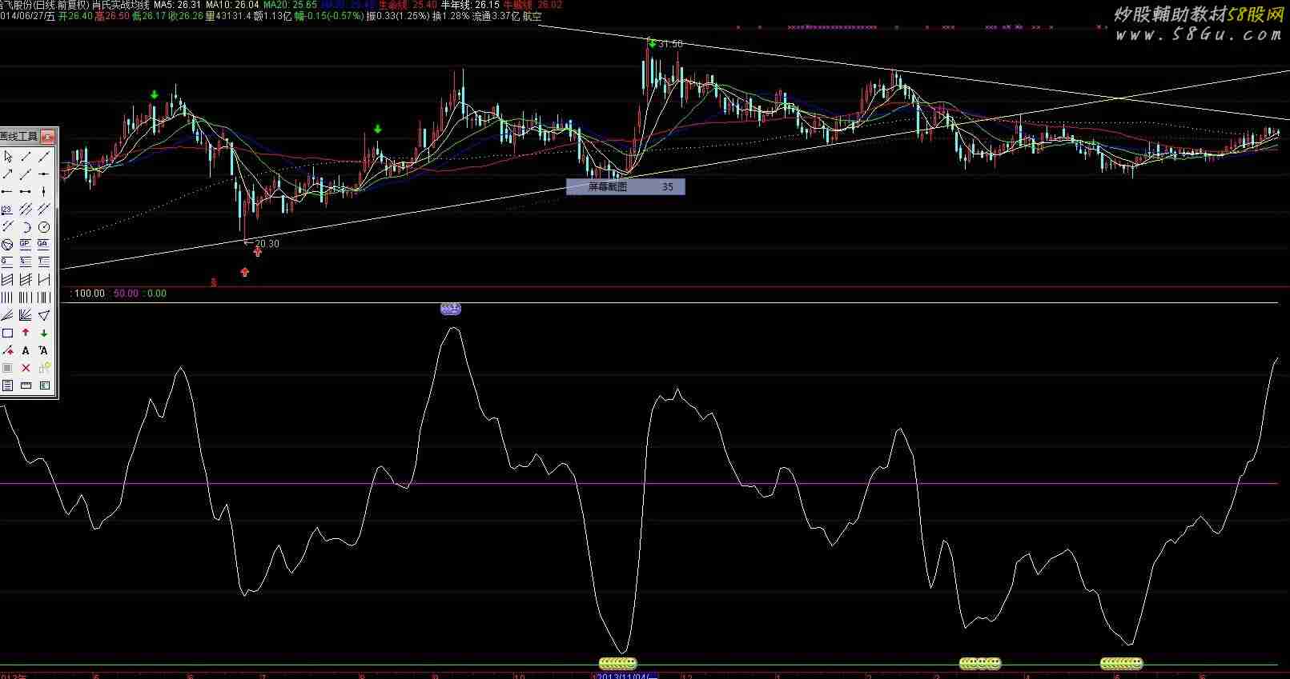Choose the green down-arrow marker tool
The width and height of the screenshot is (1290, 679).
coord(44,333)
